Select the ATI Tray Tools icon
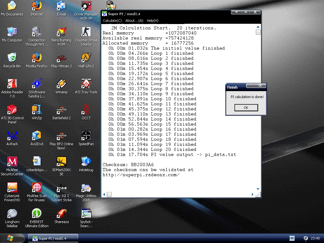 (86, 84)
